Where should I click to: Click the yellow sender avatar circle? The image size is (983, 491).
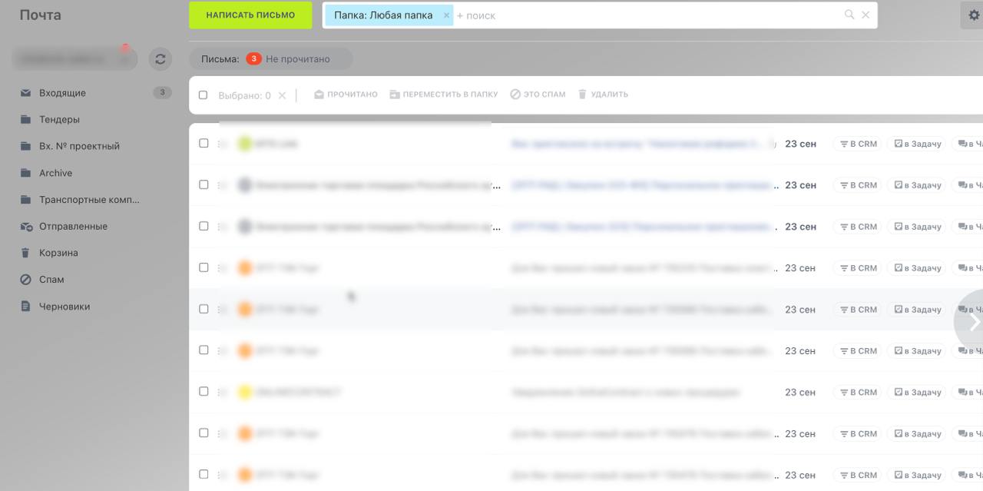coord(245,392)
